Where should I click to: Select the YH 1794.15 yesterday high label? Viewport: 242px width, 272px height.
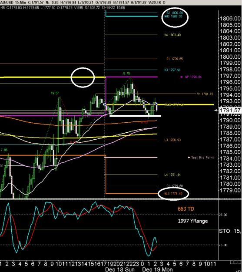pos(205,94)
